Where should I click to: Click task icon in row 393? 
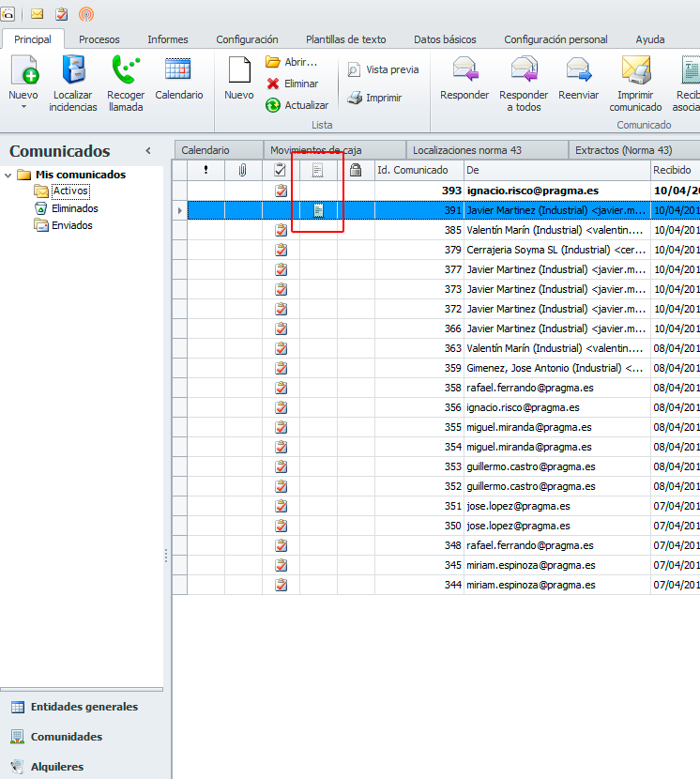click(x=282, y=191)
